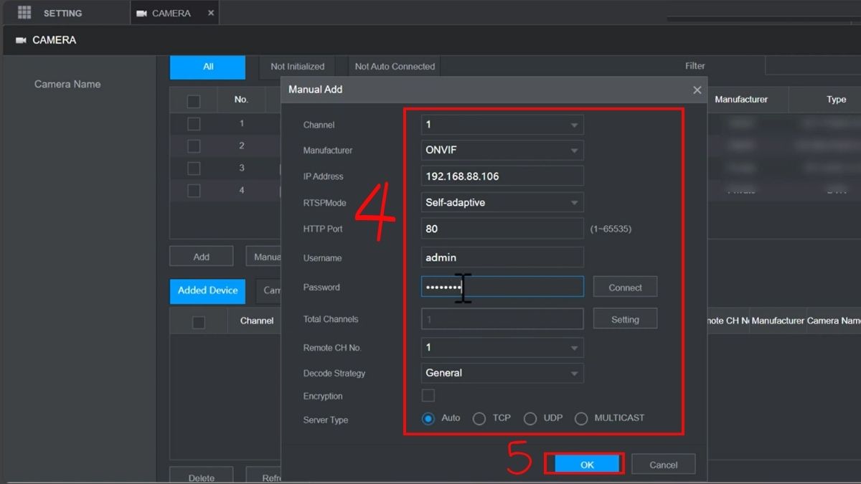Check the box for device row 1
This screenshot has width=861, height=484.
[x=194, y=124]
